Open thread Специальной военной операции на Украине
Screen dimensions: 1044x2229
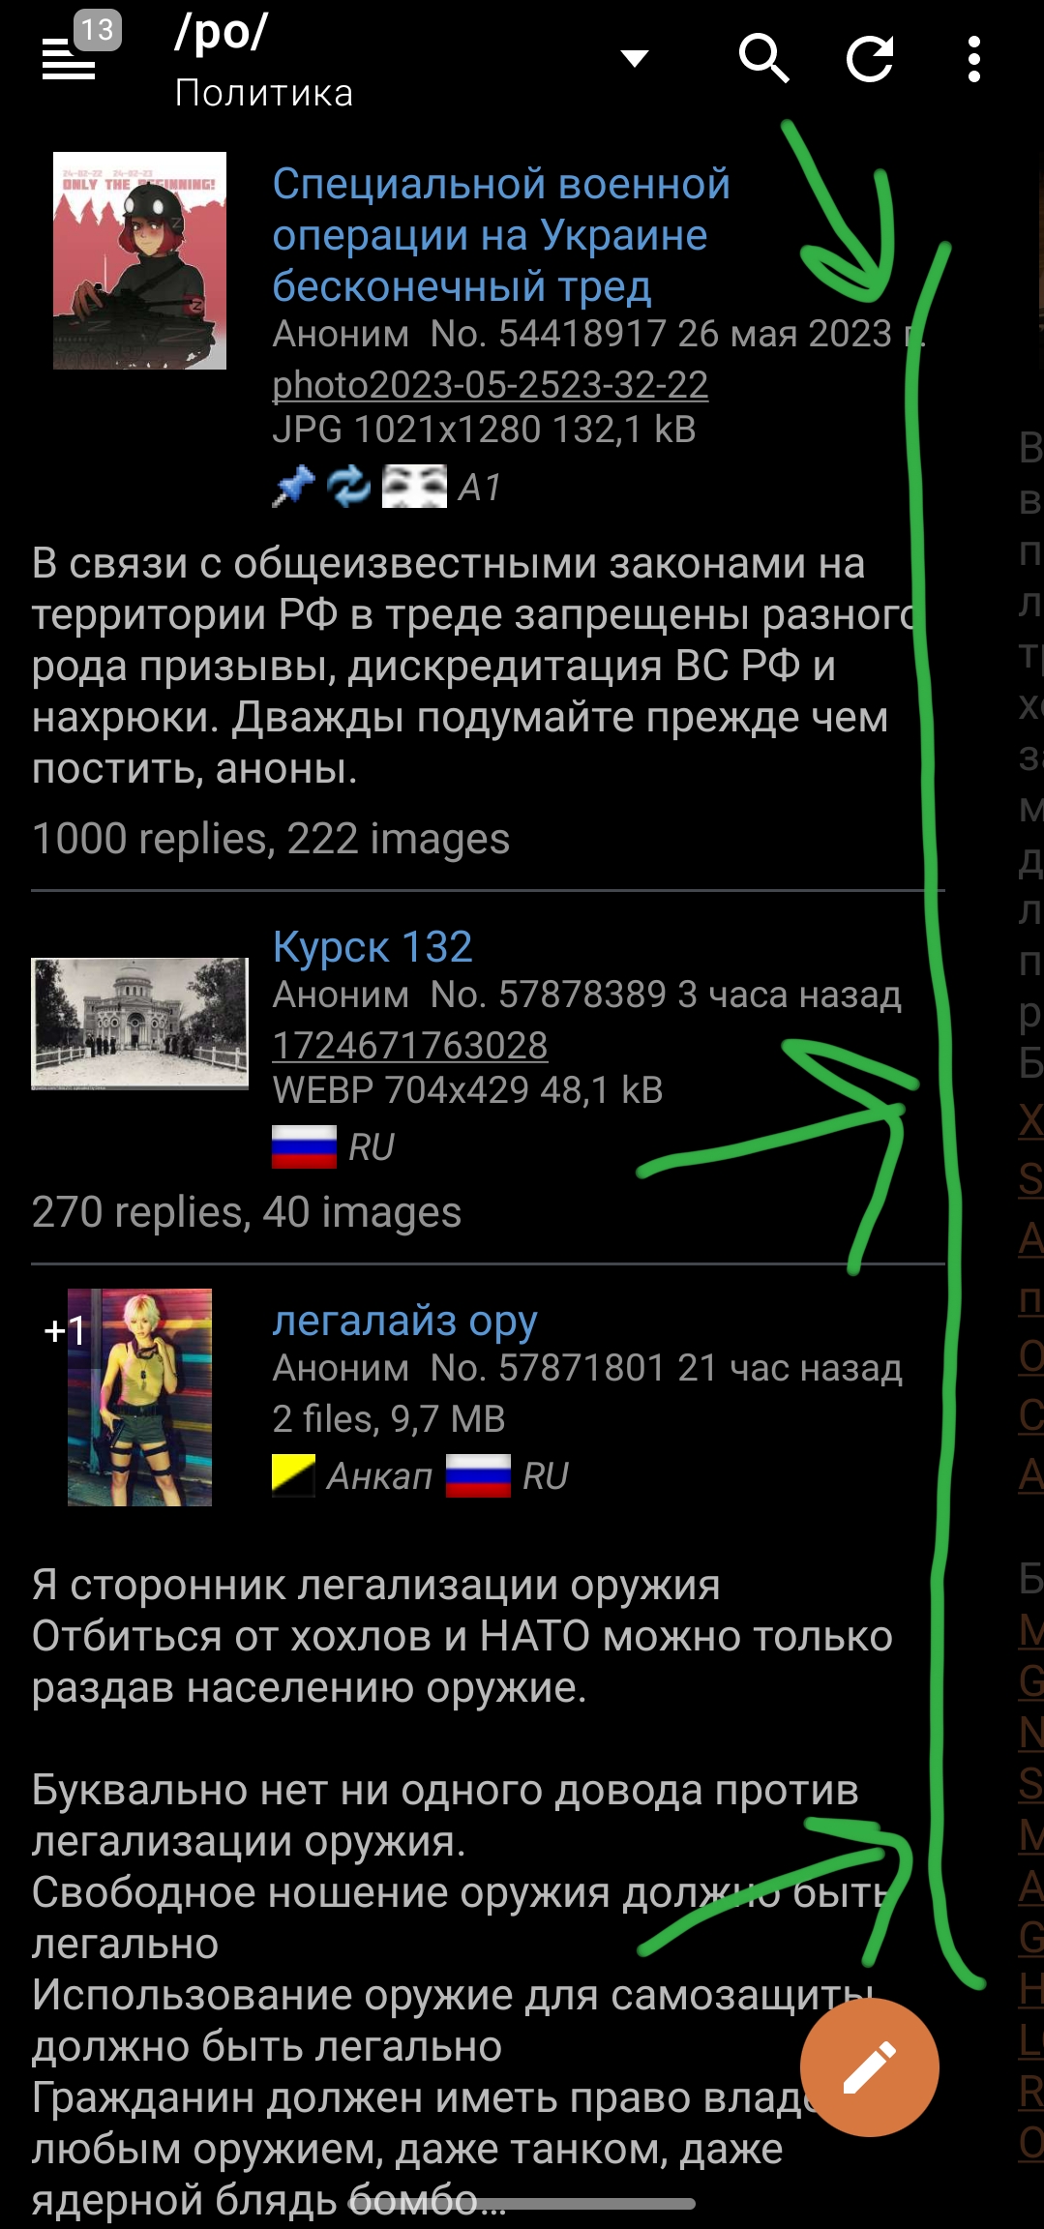pyautogui.click(x=501, y=235)
